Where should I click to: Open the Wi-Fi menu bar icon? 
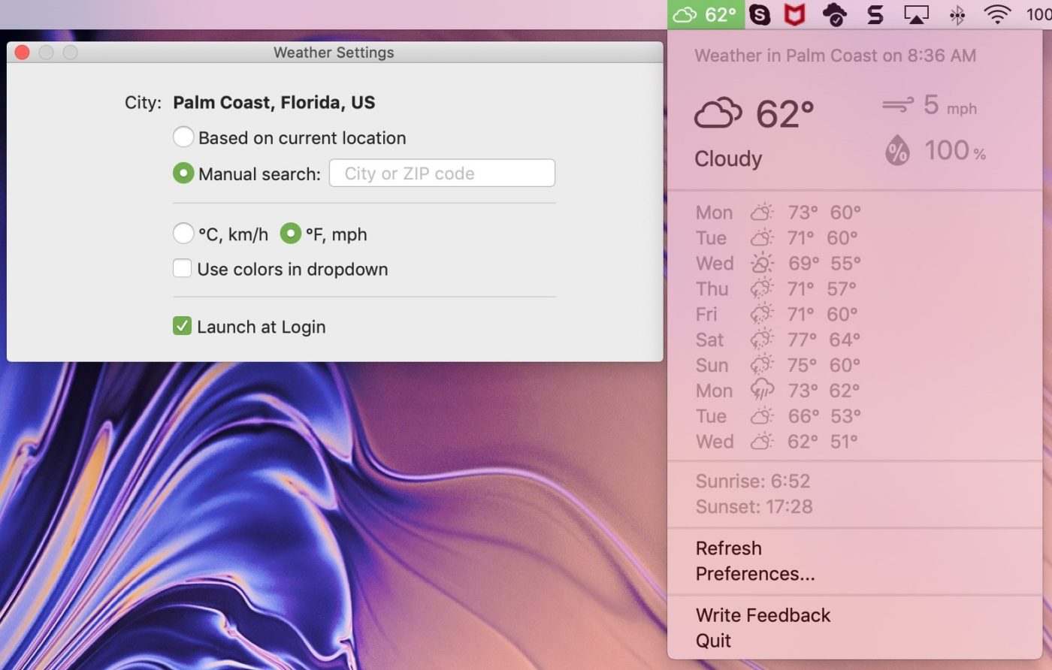(x=997, y=15)
